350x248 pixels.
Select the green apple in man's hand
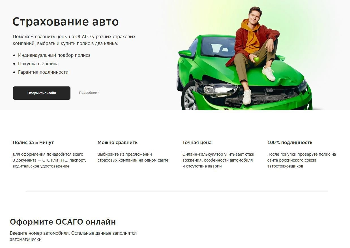256,59
